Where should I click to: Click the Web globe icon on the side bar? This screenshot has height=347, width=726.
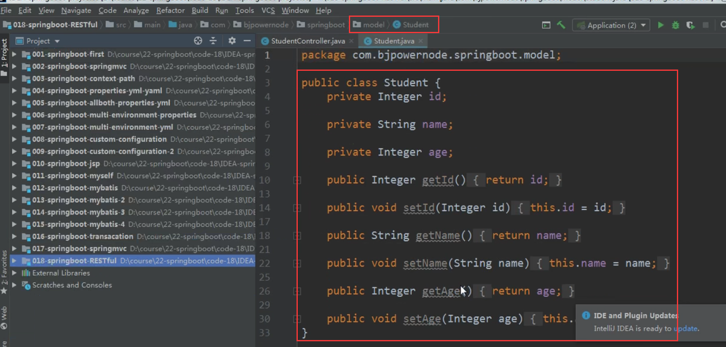pyautogui.click(x=4, y=326)
